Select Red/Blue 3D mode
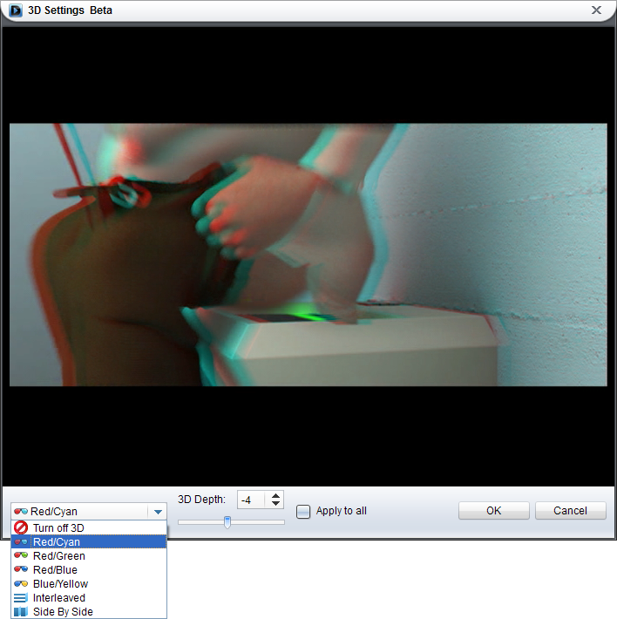617x619 pixels. 89,569
